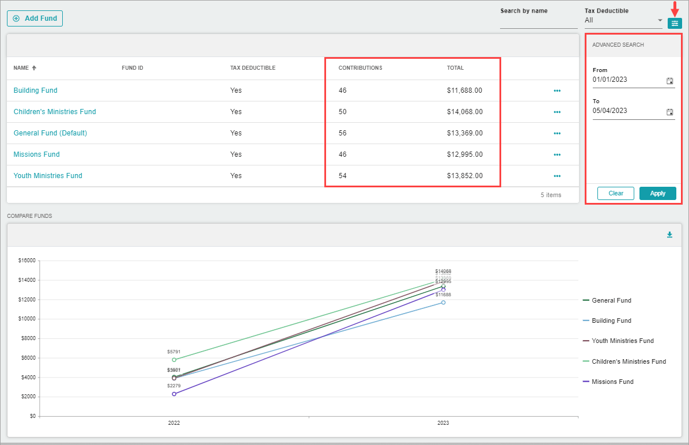
Task: Click the $11,688.00 total cell
Action: point(464,90)
